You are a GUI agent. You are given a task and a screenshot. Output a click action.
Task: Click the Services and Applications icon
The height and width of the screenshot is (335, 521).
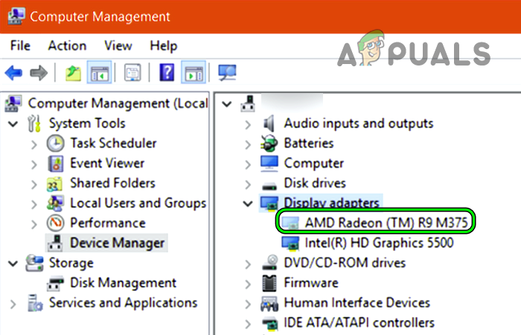(35, 303)
